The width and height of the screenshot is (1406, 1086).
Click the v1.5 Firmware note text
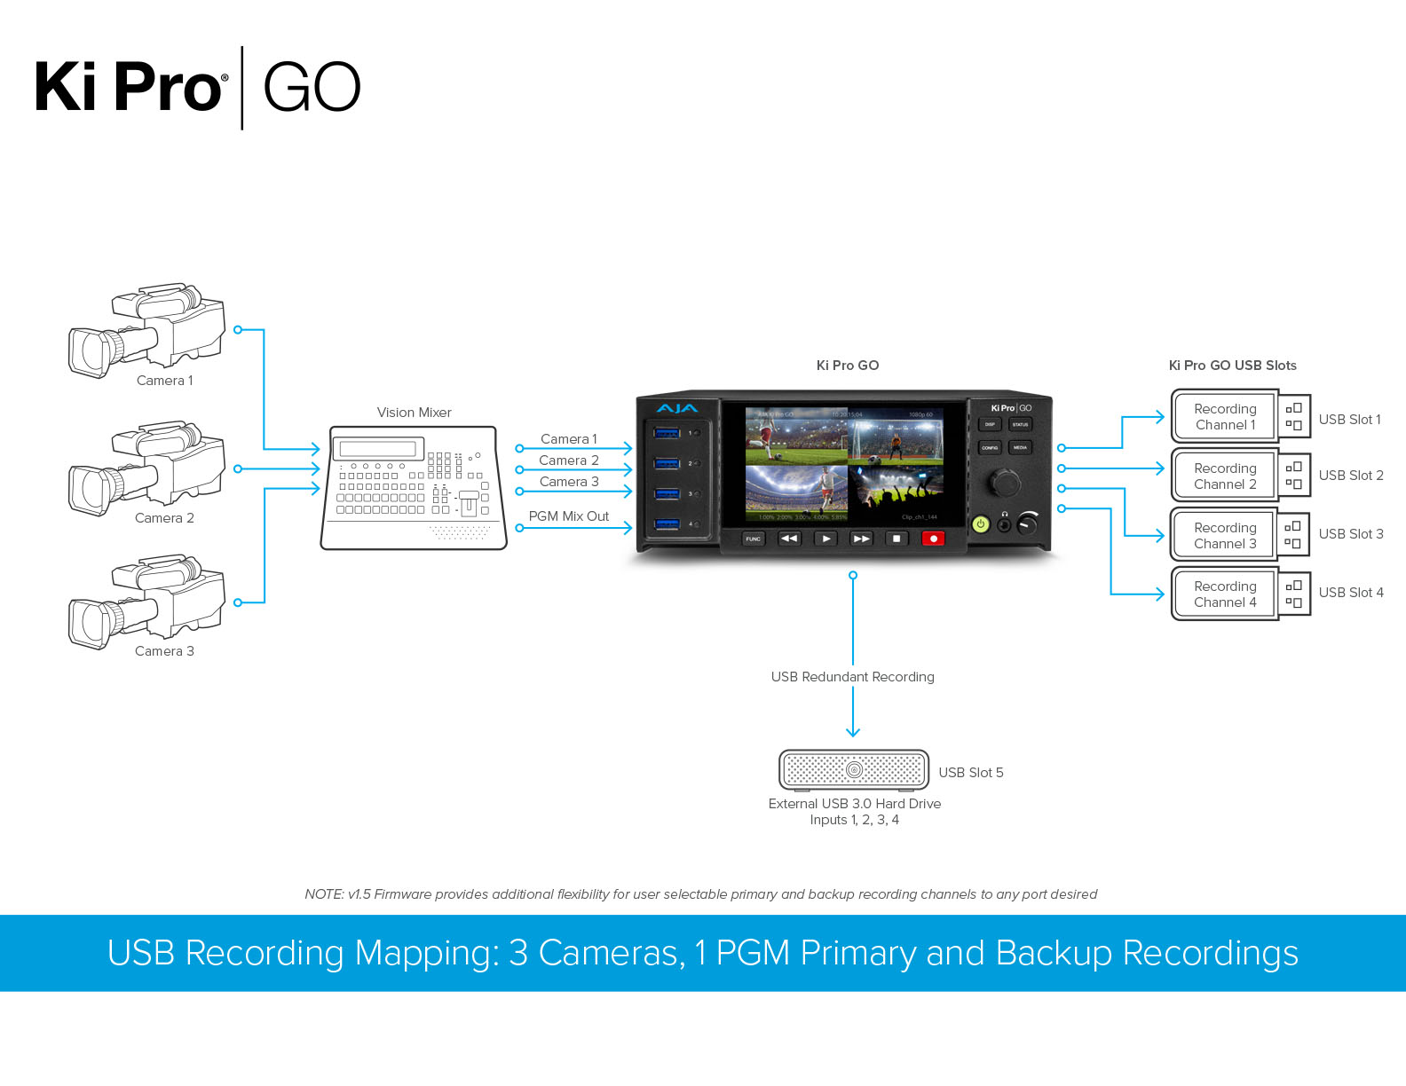point(701,894)
